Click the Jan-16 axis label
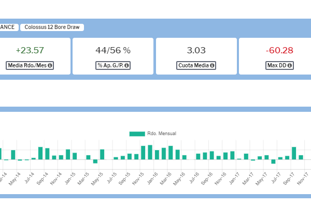The width and height of the screenshot is (311, 205). tap(152, 178)
